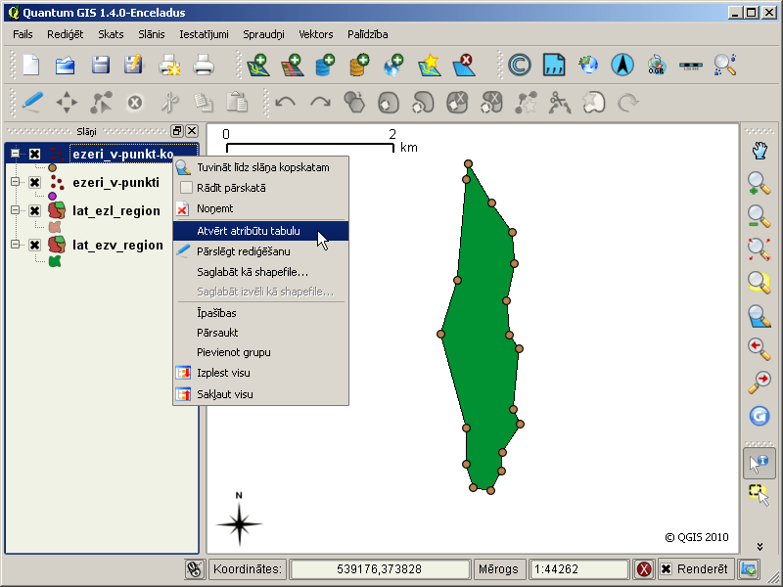Click the Scale Bar plugin icon

(691, 66)
